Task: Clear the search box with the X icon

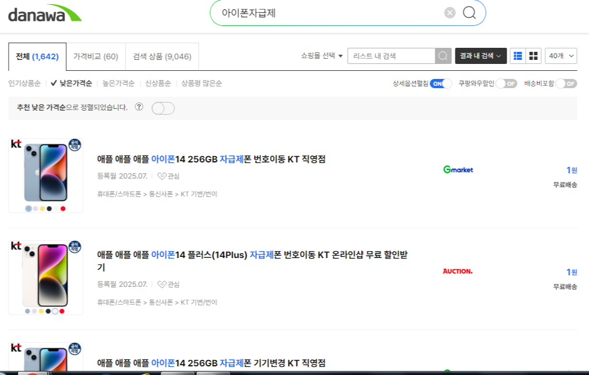Action: point(450,13)
